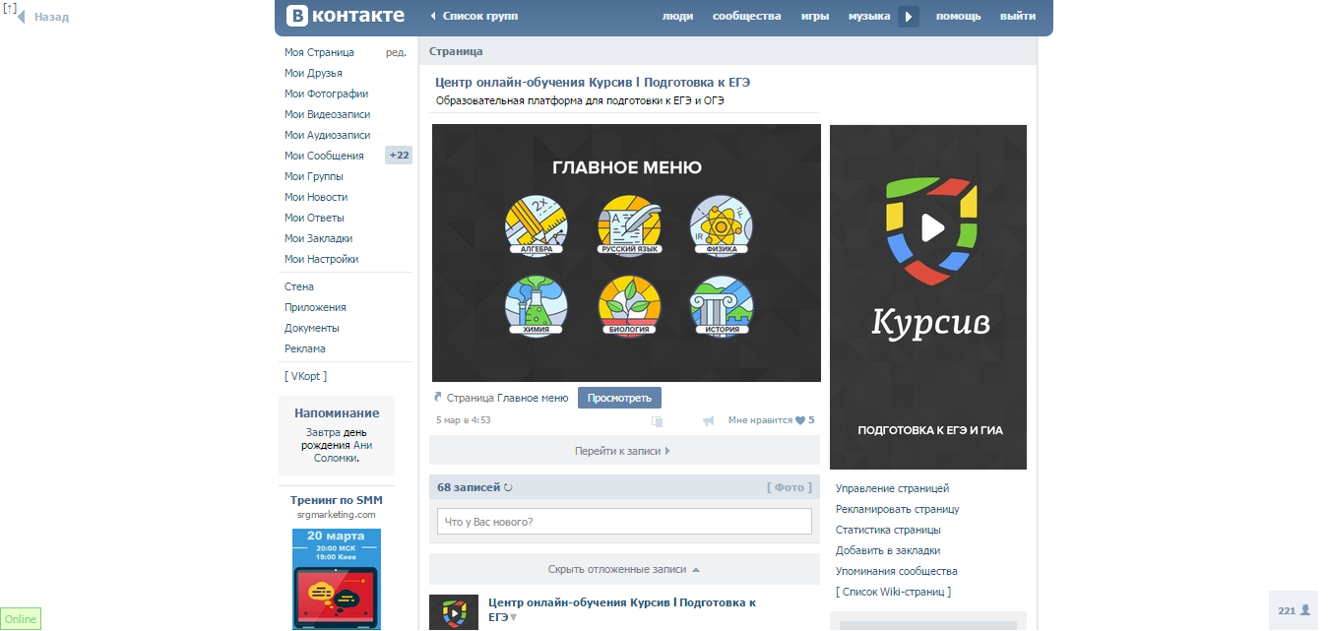The width and height of the screenshot is (1328, 631).
Task: Open the люди header menu
Action: click(x=677, y=16)
